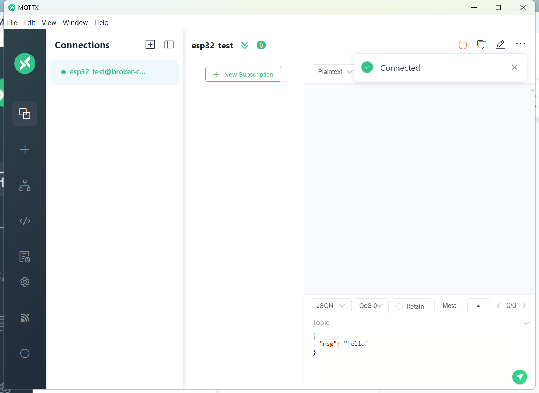Image resolution: width=539 pixels, height=393 pixels.
Task: Open the Window menu
Action: point(75,22)
